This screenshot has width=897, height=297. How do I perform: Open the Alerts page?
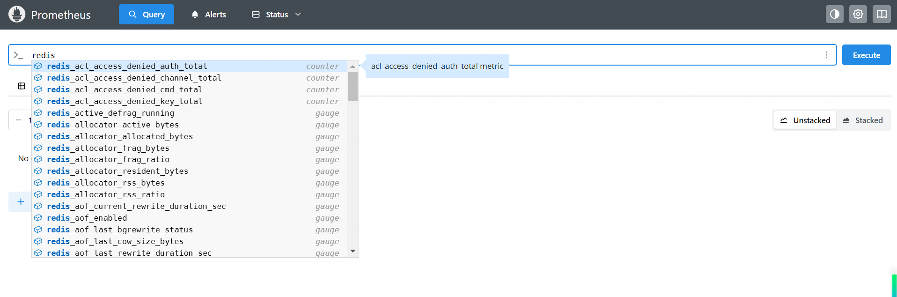point(209,15)
